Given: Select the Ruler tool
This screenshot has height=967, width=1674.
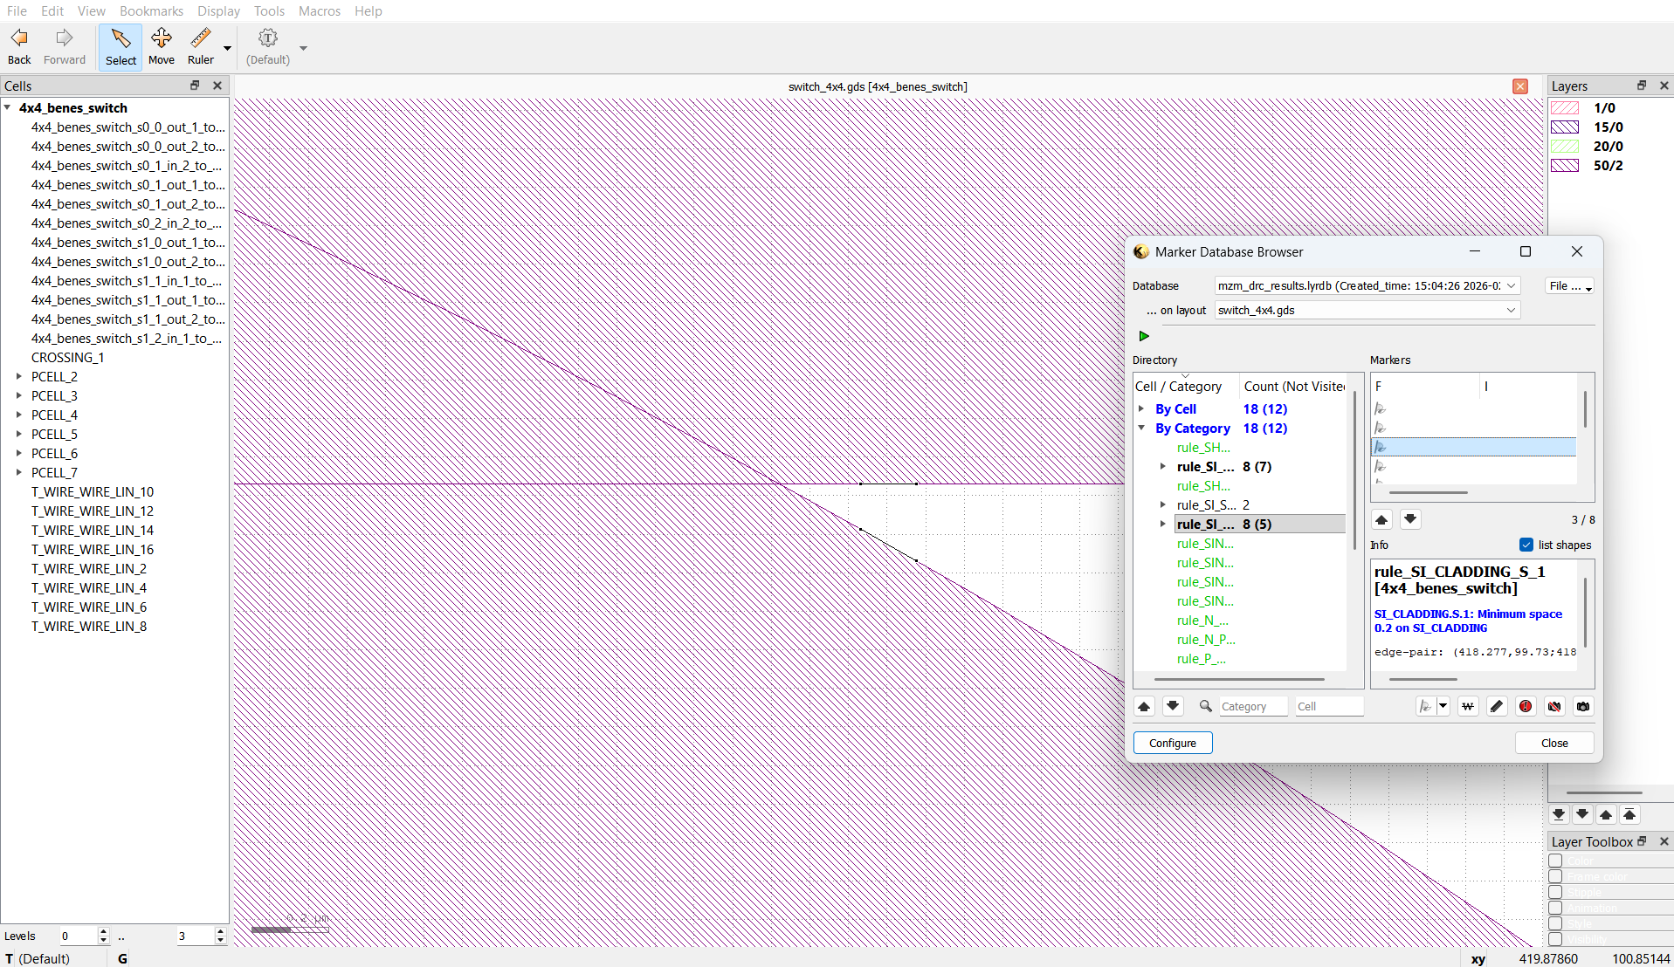Looking at the screenshot, I should [x=200, y=46].
